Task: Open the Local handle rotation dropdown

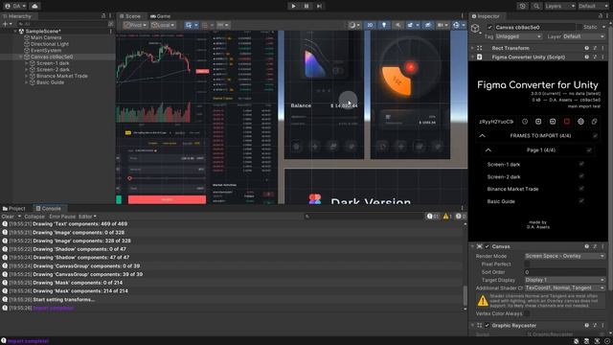Action: tap(163, 25)
